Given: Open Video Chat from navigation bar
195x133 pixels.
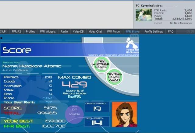Looking at the screenshot, I should [95, 31].
